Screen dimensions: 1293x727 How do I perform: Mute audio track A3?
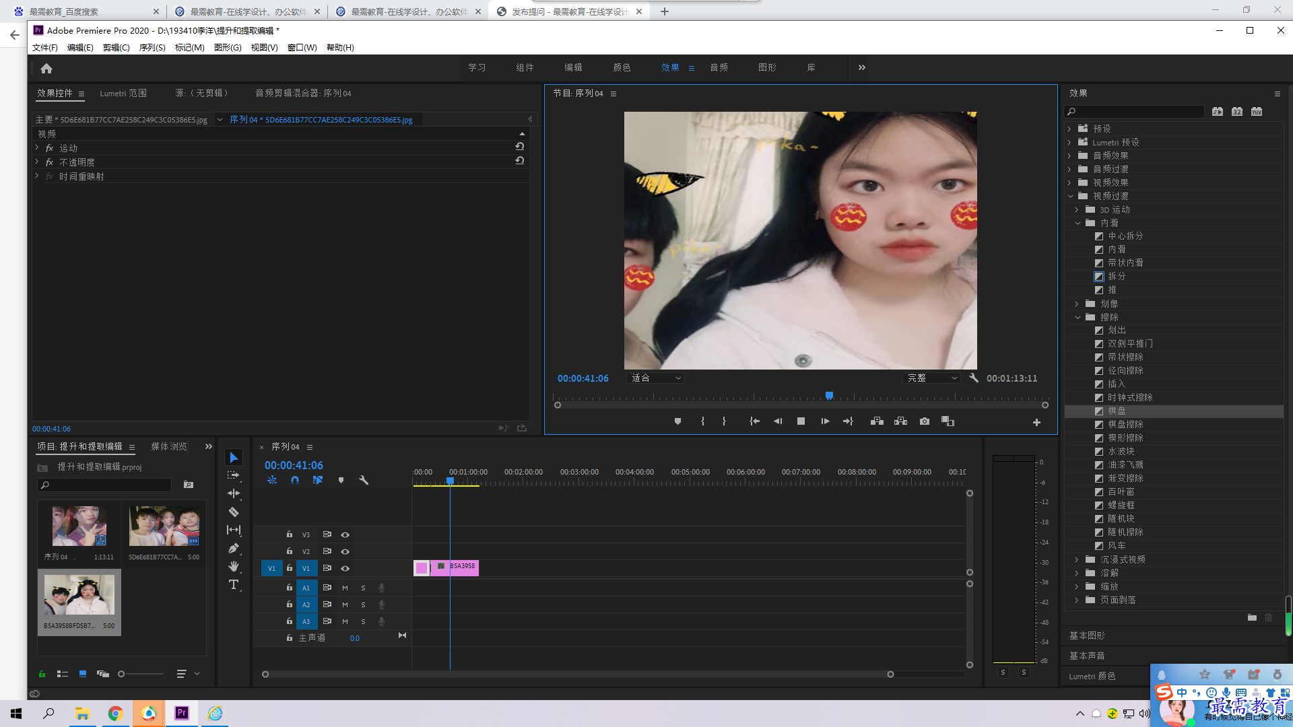click(345, 622)
